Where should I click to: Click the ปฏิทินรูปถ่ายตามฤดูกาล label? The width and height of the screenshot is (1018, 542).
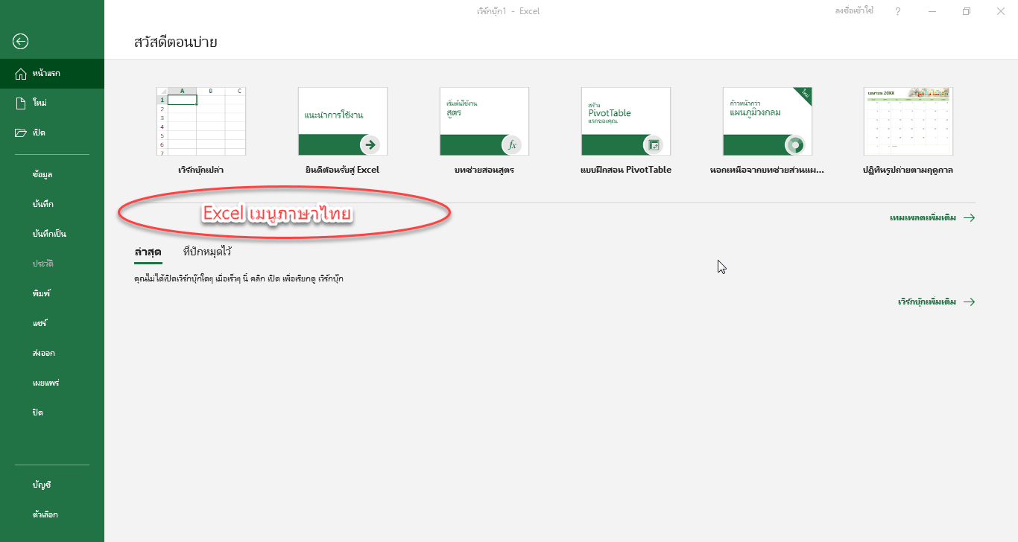click(x=908, y=170)
